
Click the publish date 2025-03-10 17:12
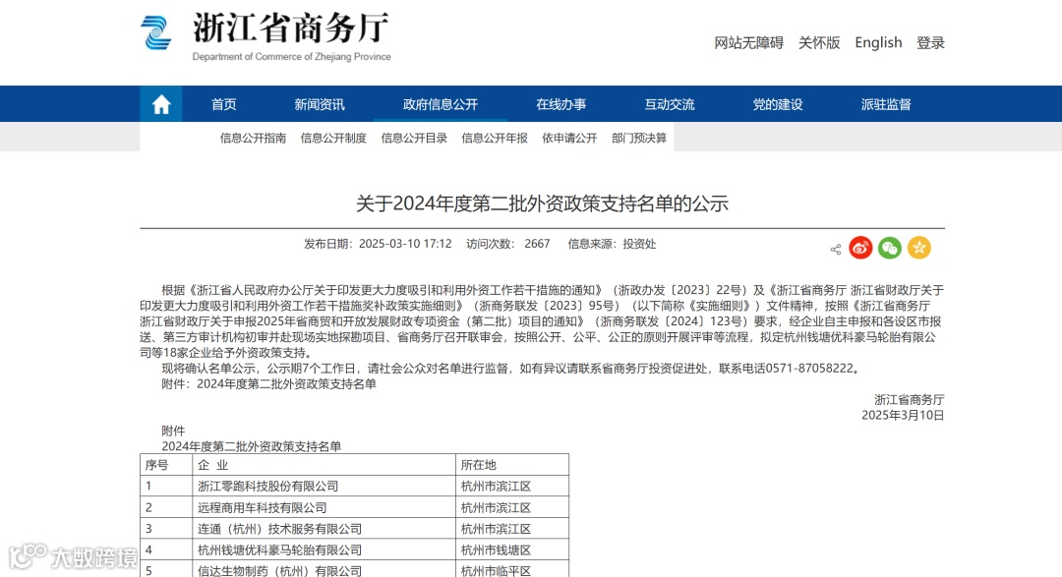click(x=405, y=244)
